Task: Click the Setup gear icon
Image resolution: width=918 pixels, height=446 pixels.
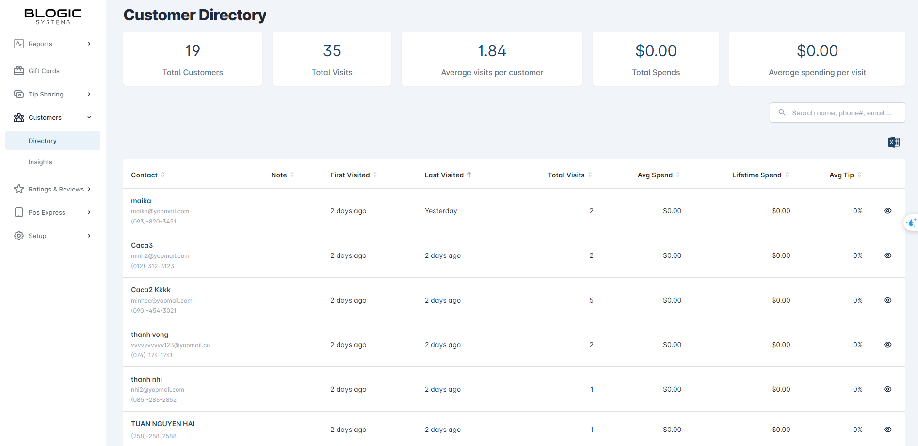Action: coord(19,236)
